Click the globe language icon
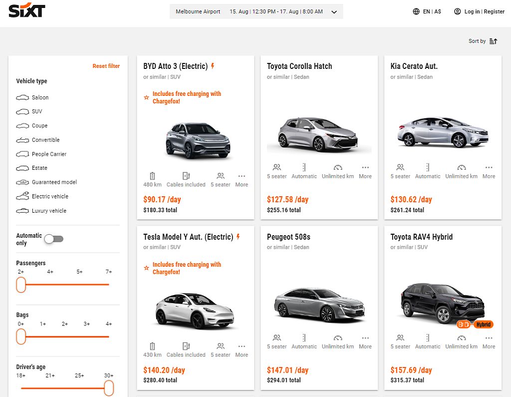511x397 pixels. point(416,11)
